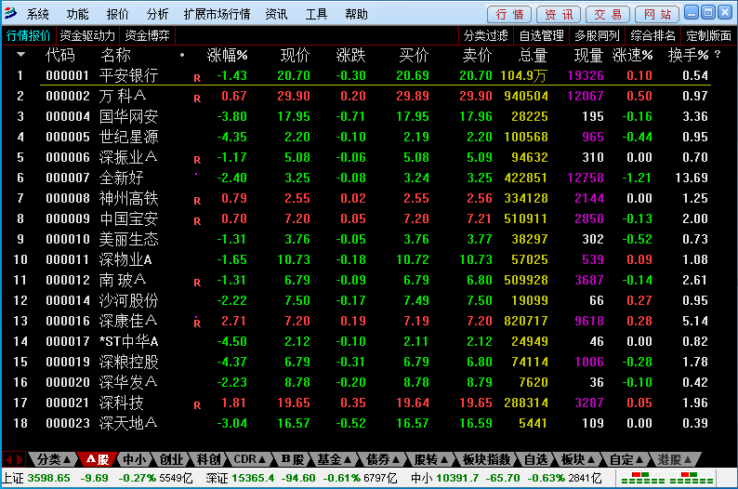Open the 工具 menu
The image size is (738, 489).
[316, 14]
